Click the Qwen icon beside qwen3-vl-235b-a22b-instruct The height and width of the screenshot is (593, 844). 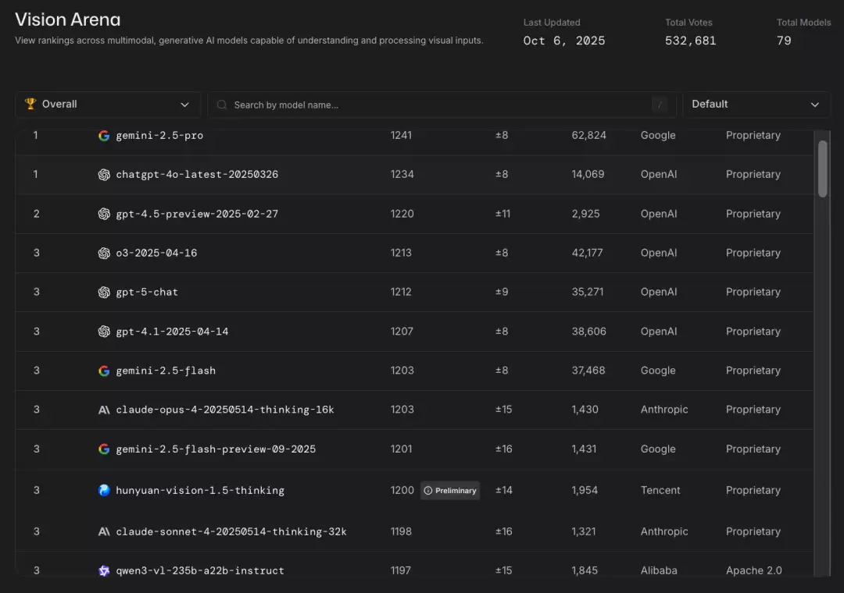click(x=104, y=570)
